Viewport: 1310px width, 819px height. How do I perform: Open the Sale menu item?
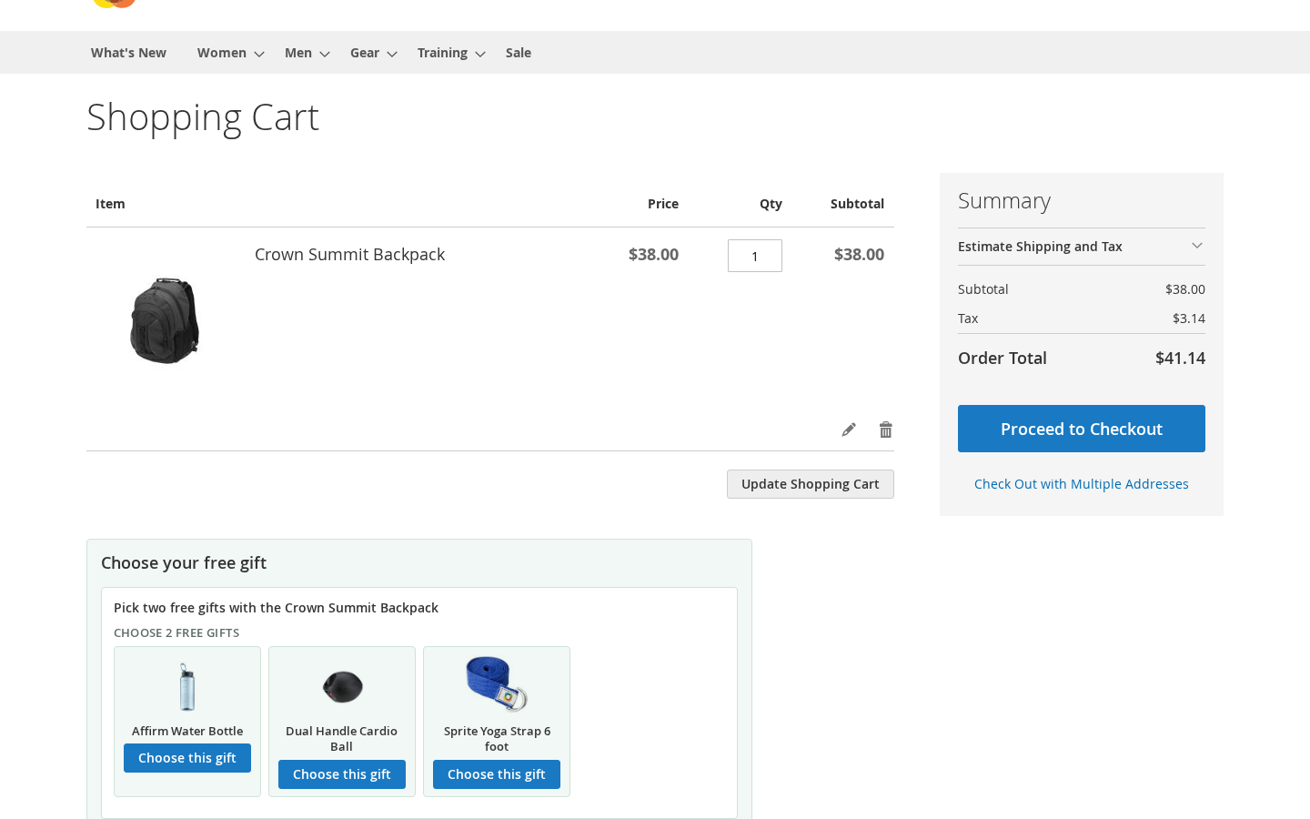point(519,53)
